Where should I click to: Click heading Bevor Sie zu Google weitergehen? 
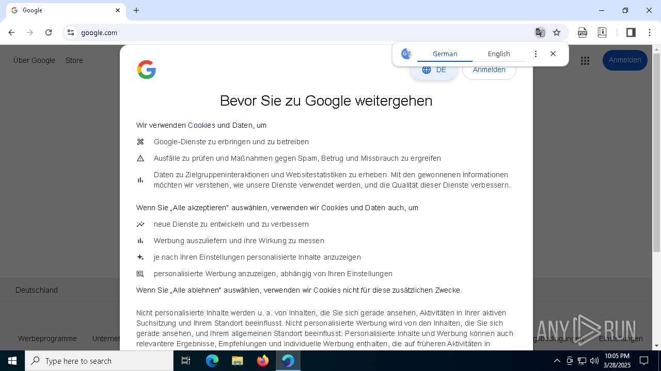pyautogui.click(x=326, y=100)
